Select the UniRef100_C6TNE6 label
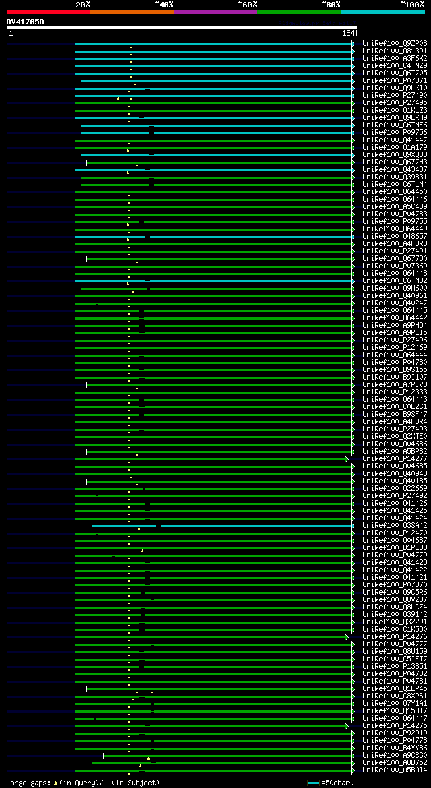431x788 pixels. 395,125
